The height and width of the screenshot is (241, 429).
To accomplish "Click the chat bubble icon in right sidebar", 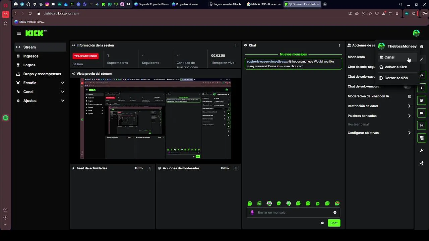I will pos(422,113).
